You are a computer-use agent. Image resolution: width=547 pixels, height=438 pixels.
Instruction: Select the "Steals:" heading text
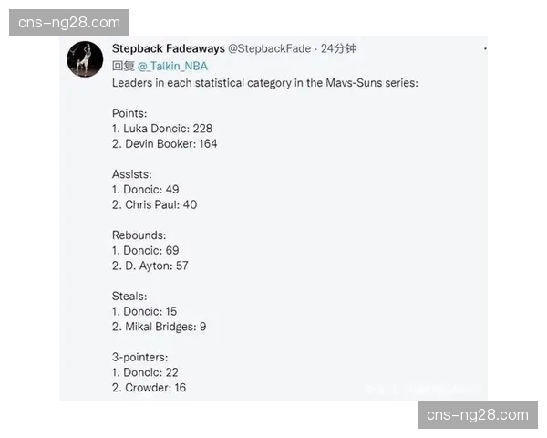tap(129, 297)
